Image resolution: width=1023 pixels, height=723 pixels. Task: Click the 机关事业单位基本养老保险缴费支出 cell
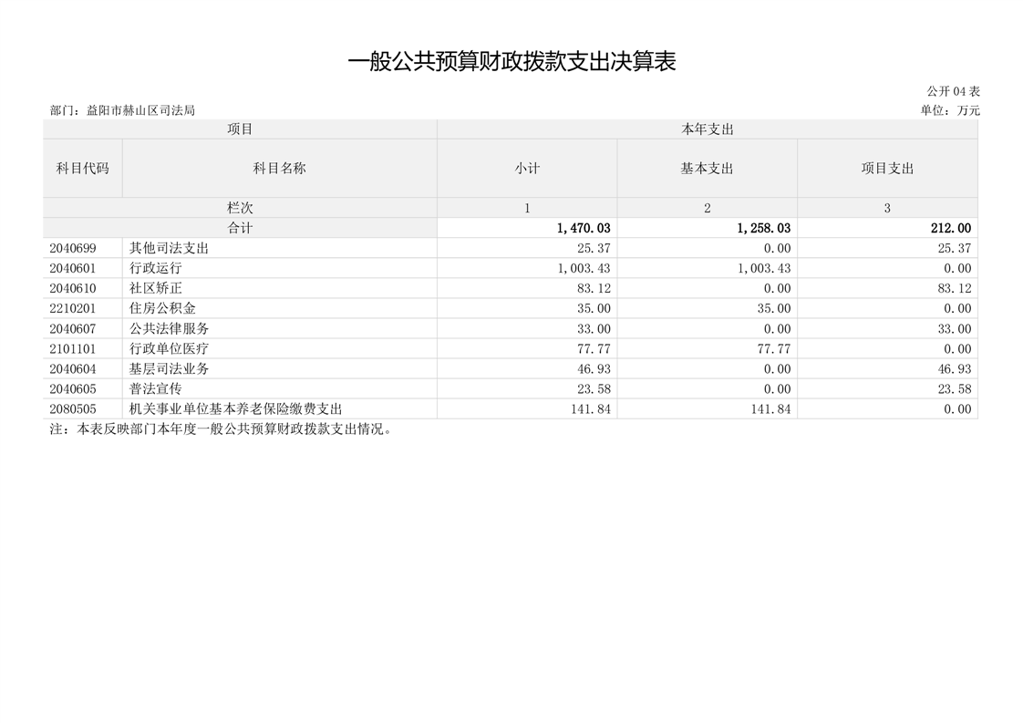236,409
